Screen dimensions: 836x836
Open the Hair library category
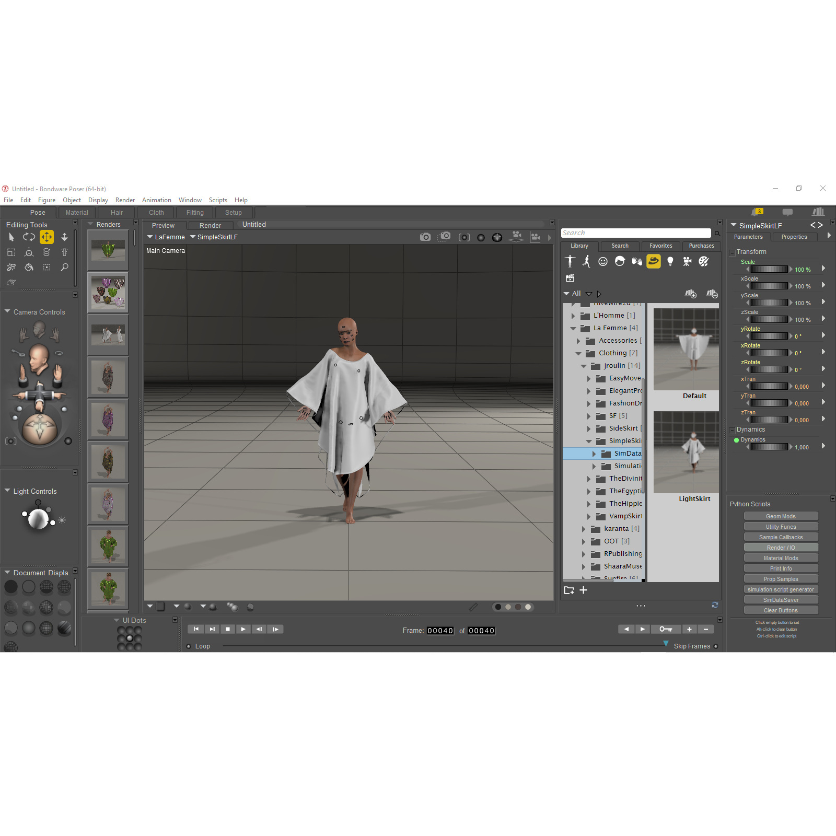click(x=620, y=261)
